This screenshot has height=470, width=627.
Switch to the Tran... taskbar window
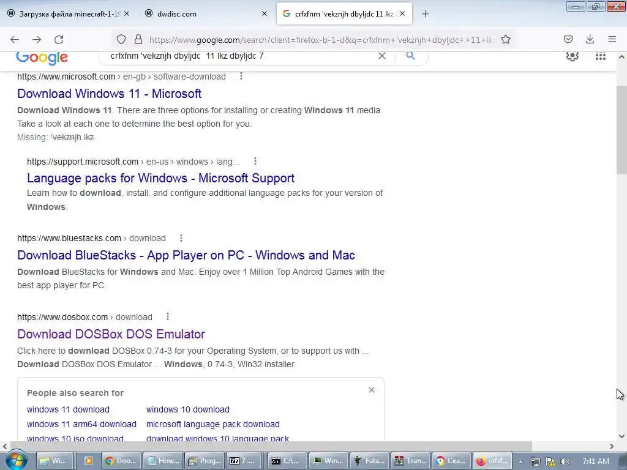(411, 461)
